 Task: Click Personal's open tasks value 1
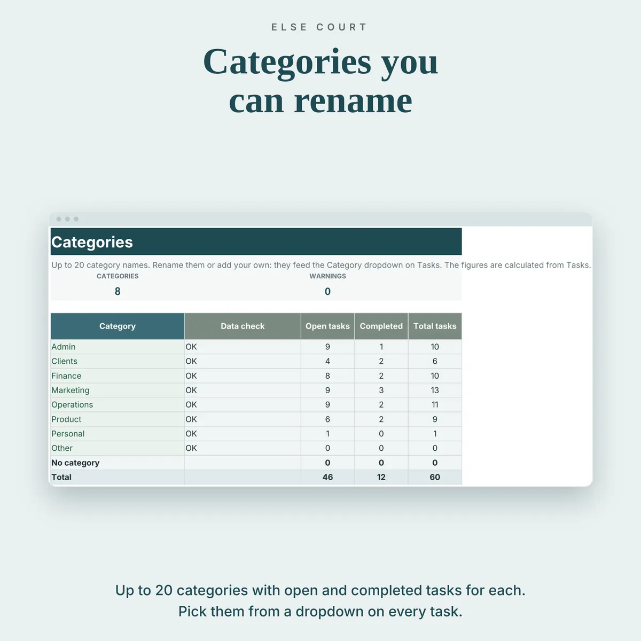click(327, 434)
